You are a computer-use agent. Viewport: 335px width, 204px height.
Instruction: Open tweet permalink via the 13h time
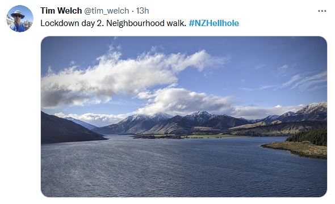pos(143,11)
